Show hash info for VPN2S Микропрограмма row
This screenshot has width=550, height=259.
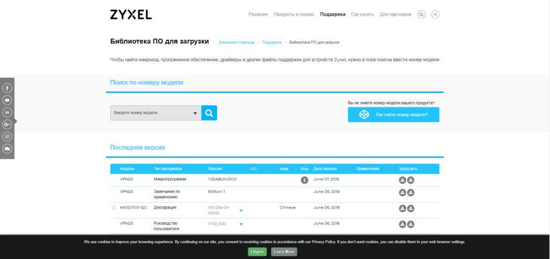click(x=304, y=179)
